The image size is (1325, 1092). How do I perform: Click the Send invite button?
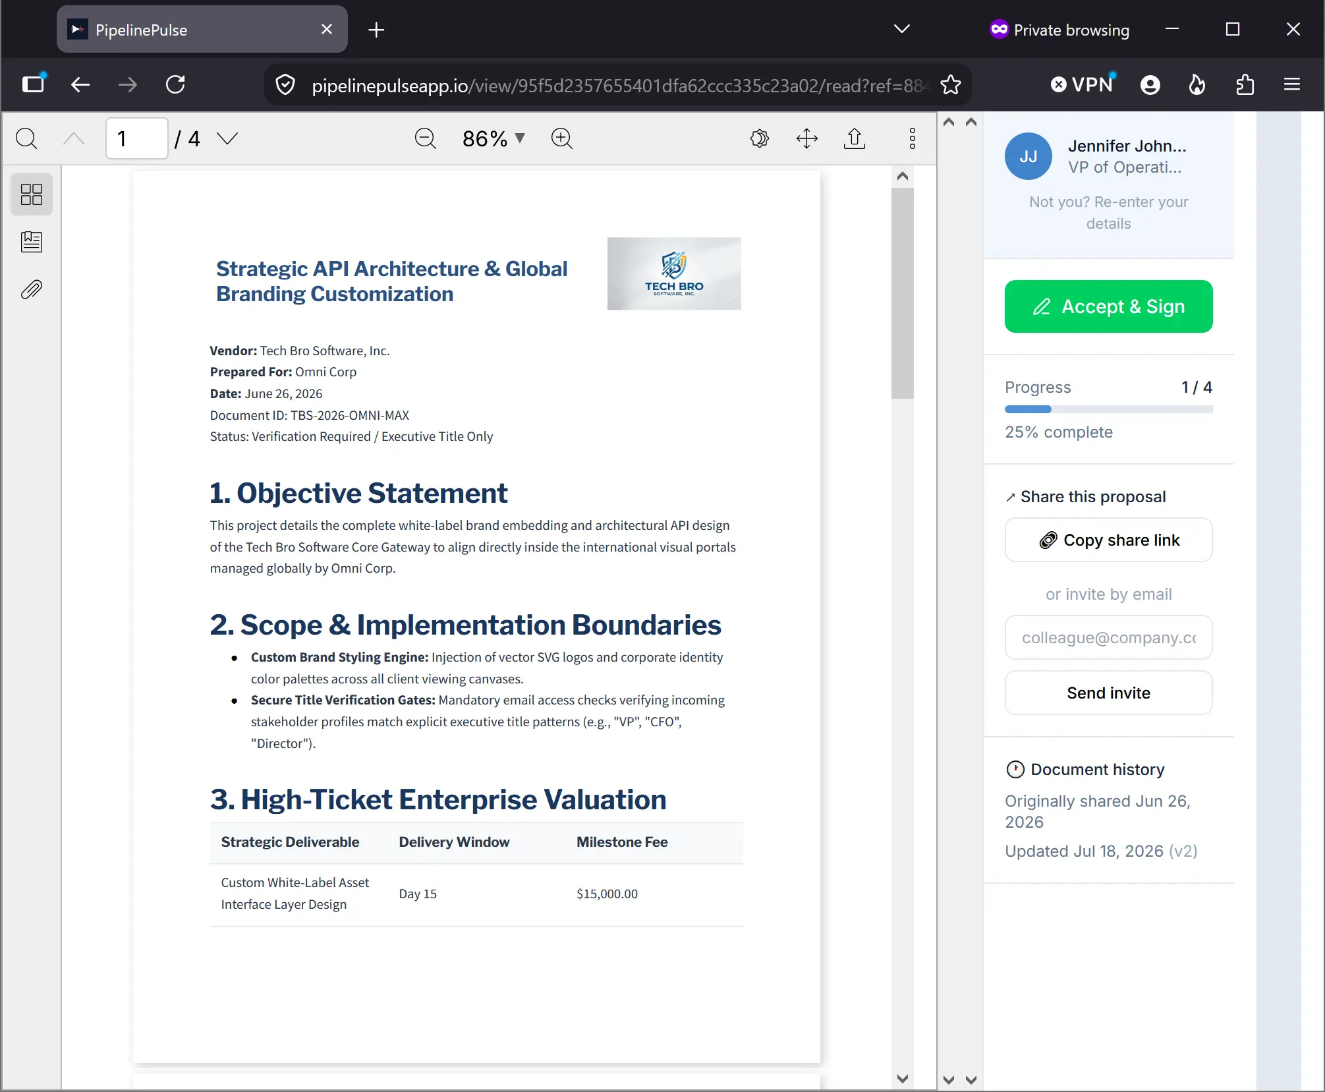[x=1108, y=693]
